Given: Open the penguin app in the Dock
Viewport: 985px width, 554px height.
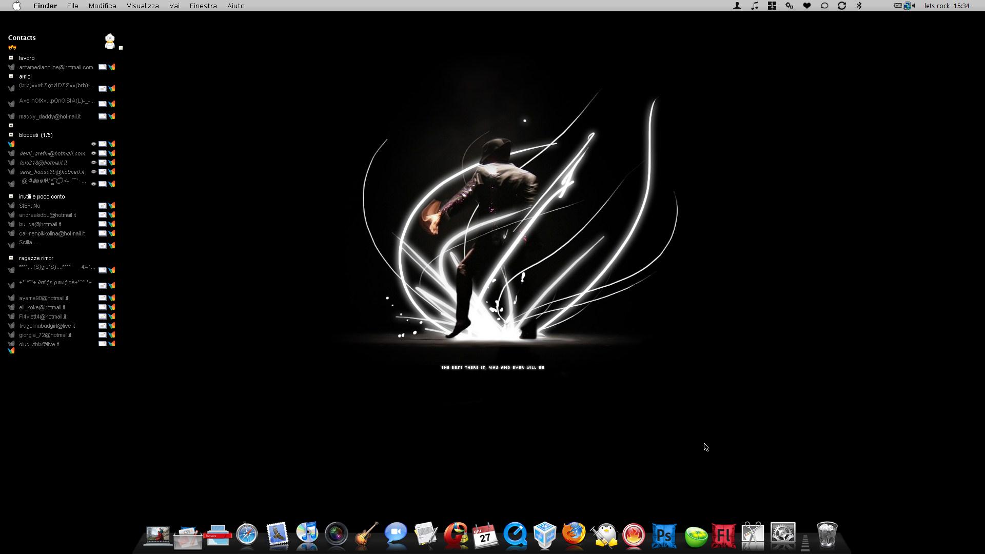Looking at the screenshot, I should point(604,535).
